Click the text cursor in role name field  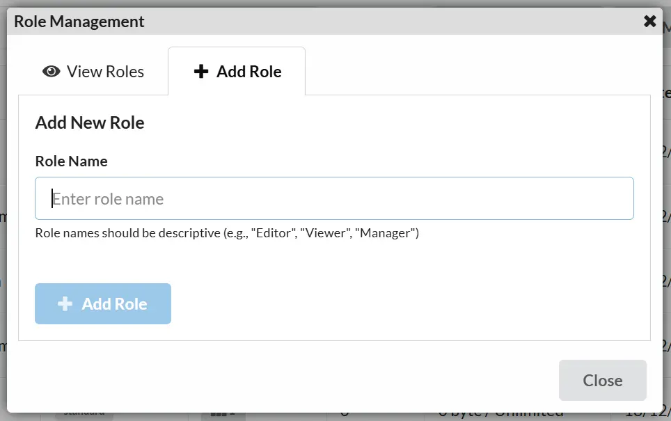52,199
